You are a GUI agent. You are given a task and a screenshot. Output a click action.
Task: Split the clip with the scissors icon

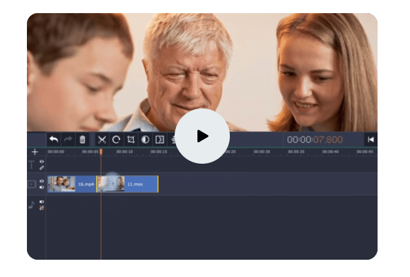[x=101, y=140]
